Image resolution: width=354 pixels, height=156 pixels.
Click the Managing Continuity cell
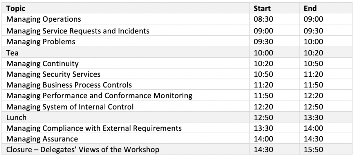click(x=42, y=63)
